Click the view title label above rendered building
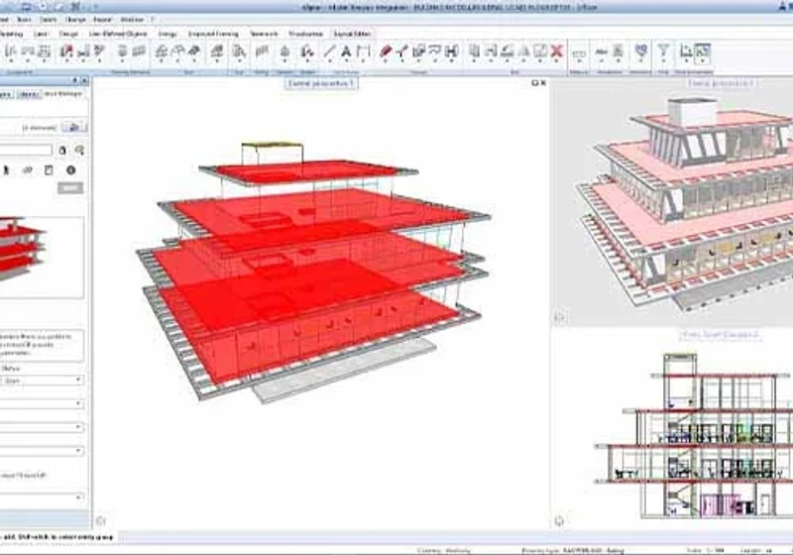The width and height of the screenshot is (793, 555). (x=721, y=83)
